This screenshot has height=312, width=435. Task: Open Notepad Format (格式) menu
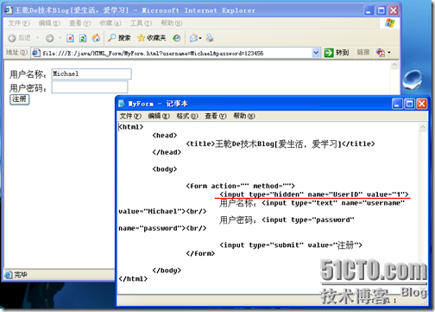point(187,116)
